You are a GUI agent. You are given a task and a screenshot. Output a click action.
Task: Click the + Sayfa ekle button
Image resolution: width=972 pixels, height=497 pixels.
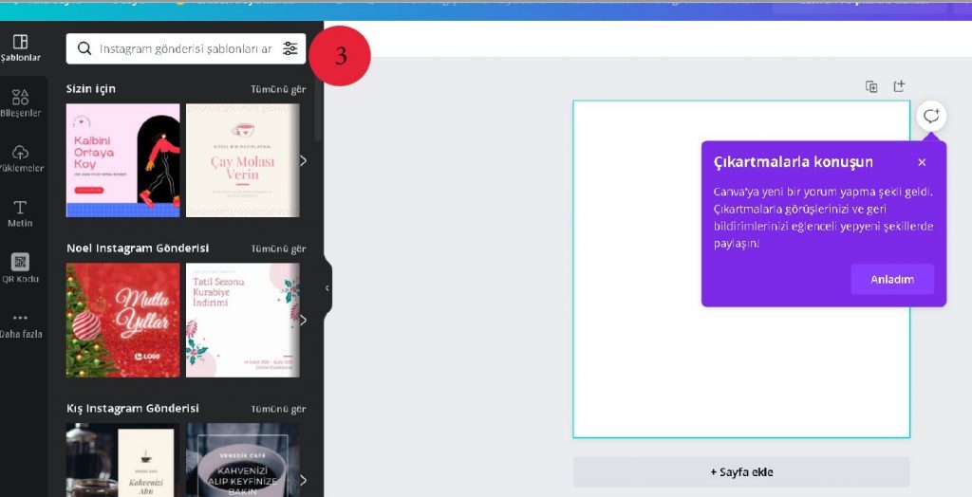740,471
